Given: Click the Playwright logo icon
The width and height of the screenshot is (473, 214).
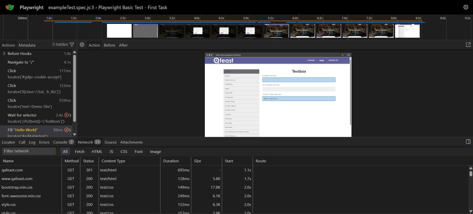Looking at the screenshot, I should (10, 7).
